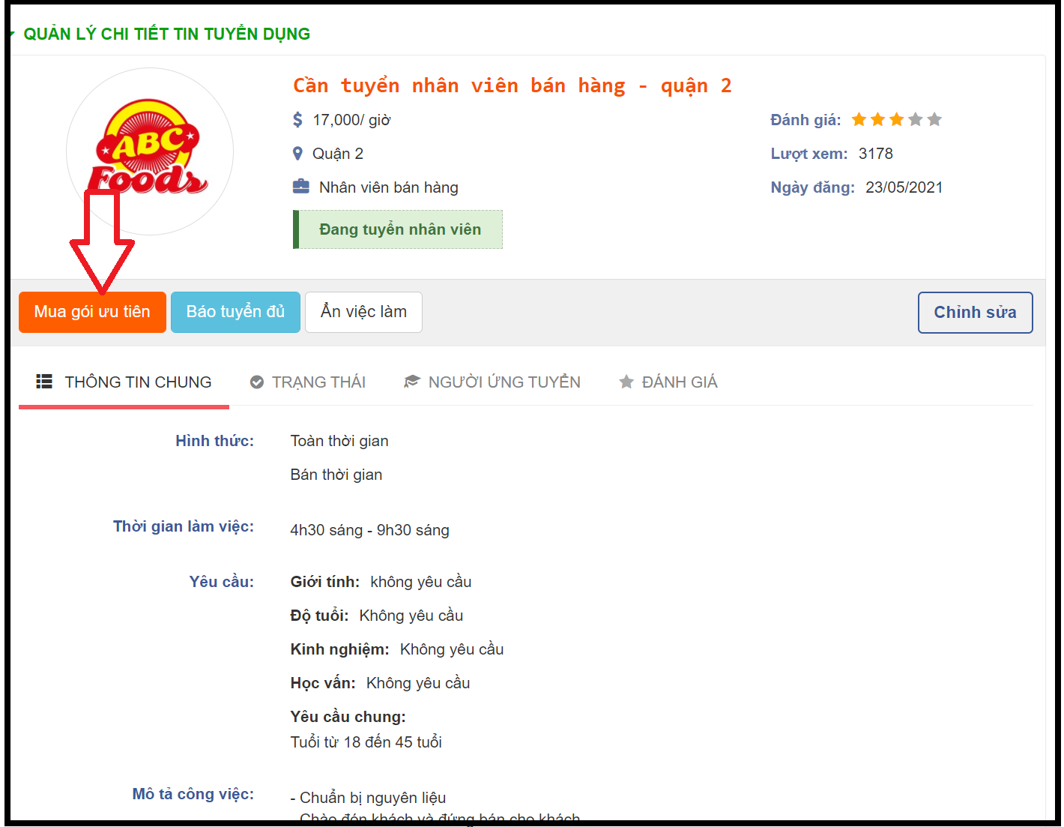Click the checkmark icon beside Trạng thái
1064x827 pixels.
pyautogui.click(x=257, y=382)
